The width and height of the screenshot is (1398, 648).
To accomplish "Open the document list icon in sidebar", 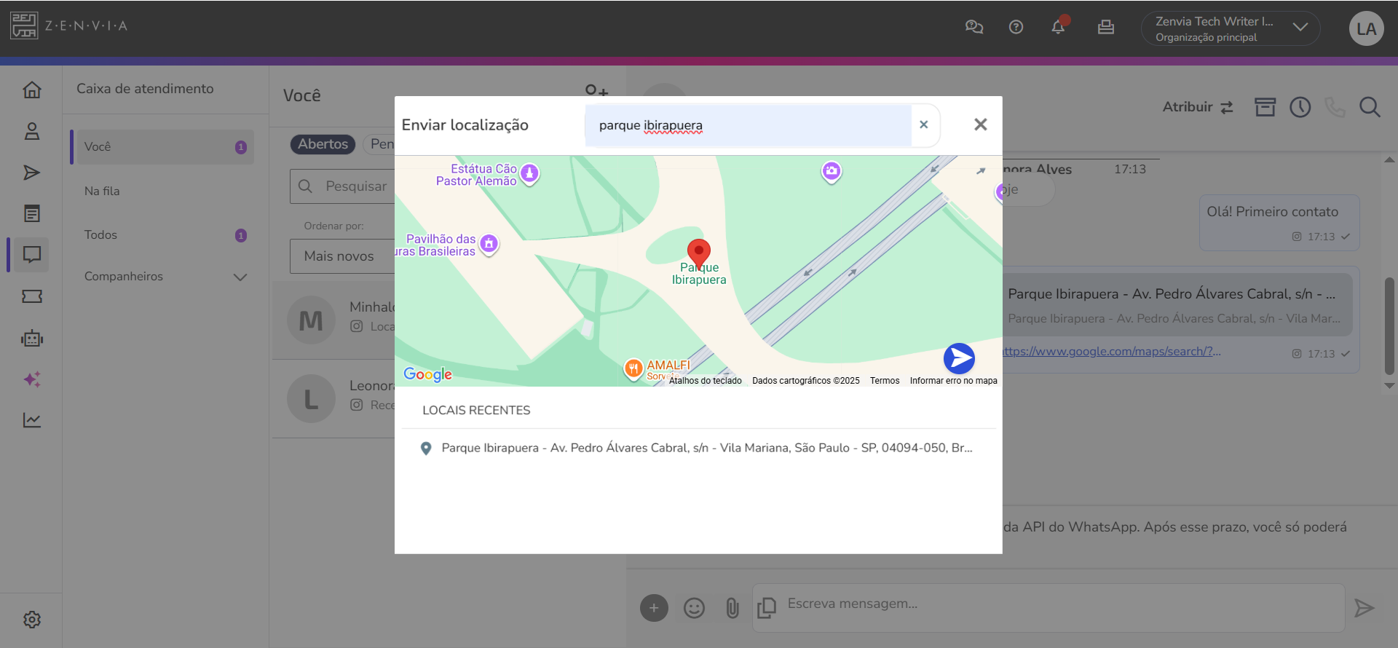I will pyautogui.click(x=32, y=213).
